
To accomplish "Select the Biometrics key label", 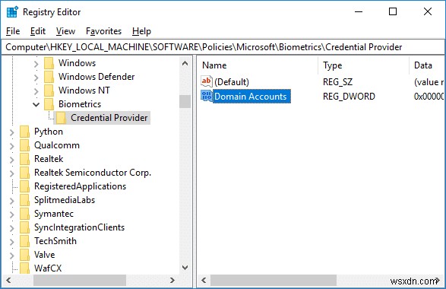I will 80,104.
